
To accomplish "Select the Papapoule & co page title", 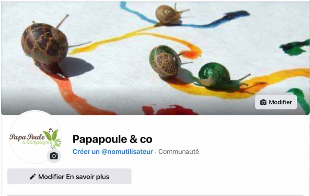I will tap(112, 139).
